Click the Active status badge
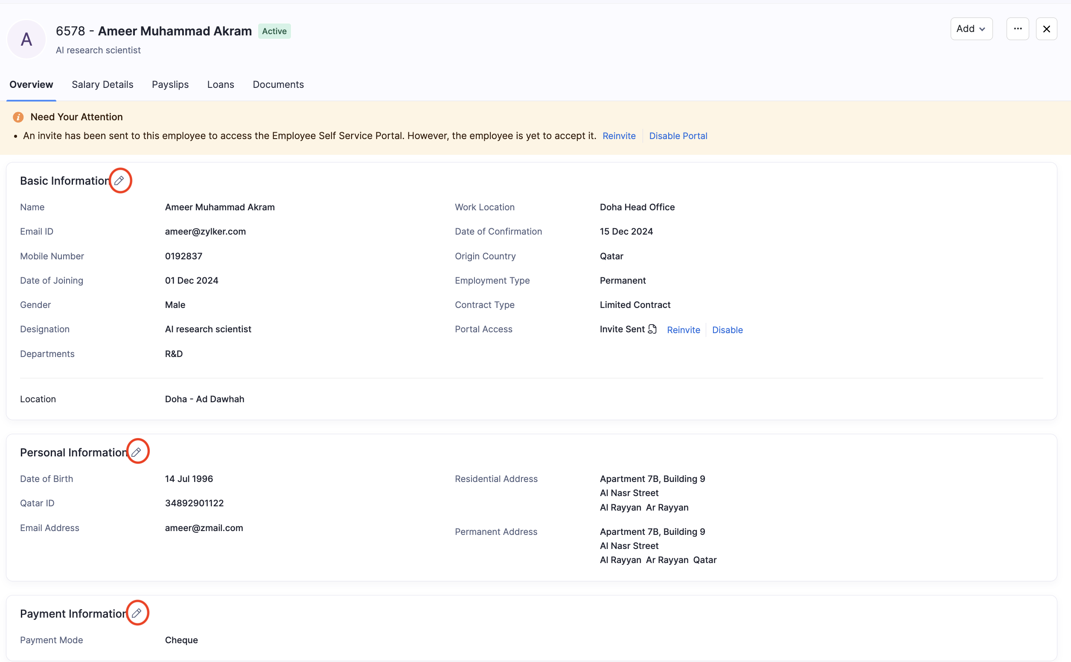The image size is (1071, 662). [274, 31]
